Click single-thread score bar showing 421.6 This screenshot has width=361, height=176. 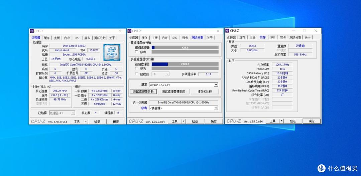(185, 48)
